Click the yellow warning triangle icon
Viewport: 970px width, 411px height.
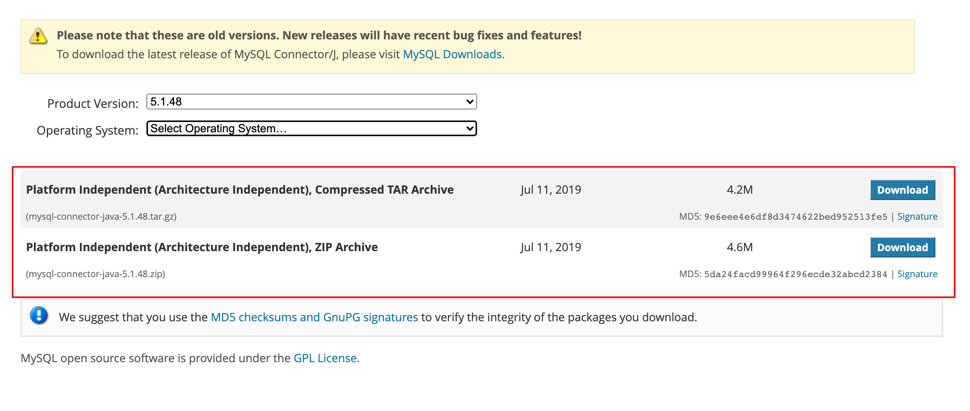[x=38, y=36]
